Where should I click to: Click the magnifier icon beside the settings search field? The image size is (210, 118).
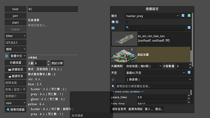click(113, 86)
